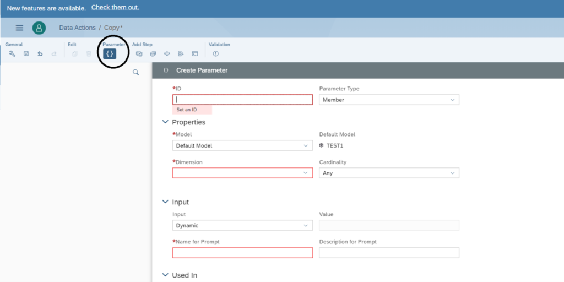
Task: Click the user profile avatar icon
Action: [x=39, y=28]
